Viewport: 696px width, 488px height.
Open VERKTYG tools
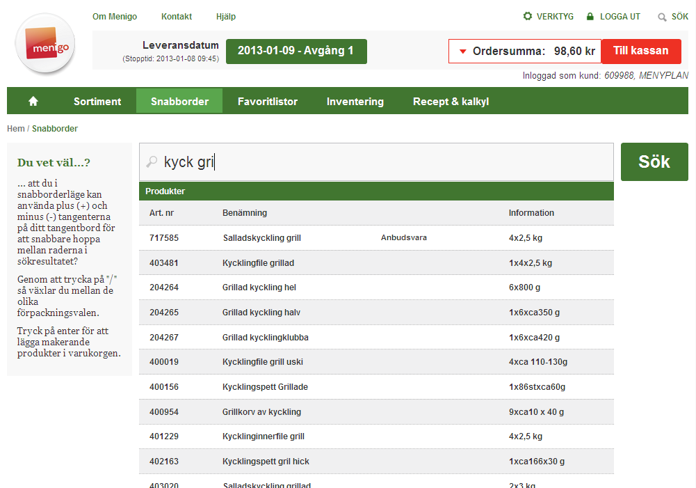[x=555, y=17]
